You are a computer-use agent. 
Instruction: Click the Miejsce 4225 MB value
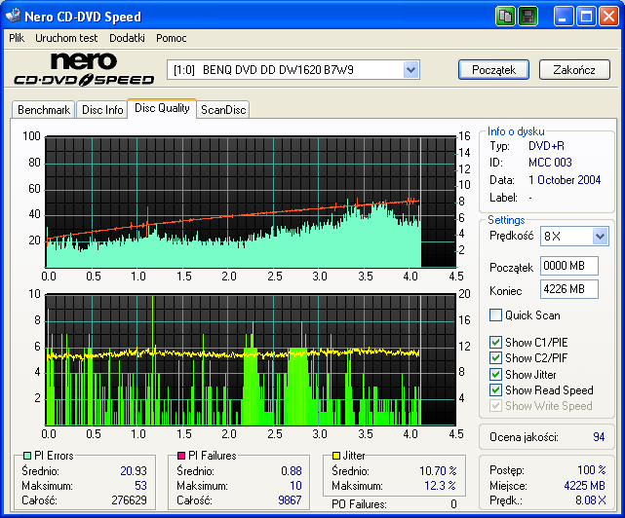[x=584, y=486]
